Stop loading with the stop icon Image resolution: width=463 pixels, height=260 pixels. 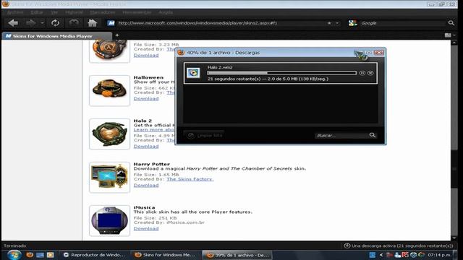(74, 23)
